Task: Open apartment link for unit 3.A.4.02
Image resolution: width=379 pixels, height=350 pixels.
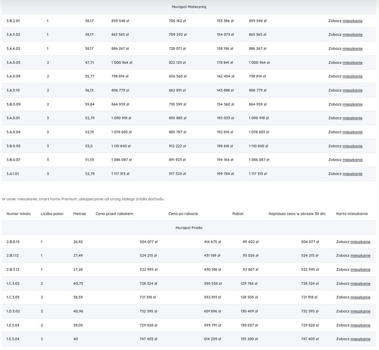Action: point(352,49)
